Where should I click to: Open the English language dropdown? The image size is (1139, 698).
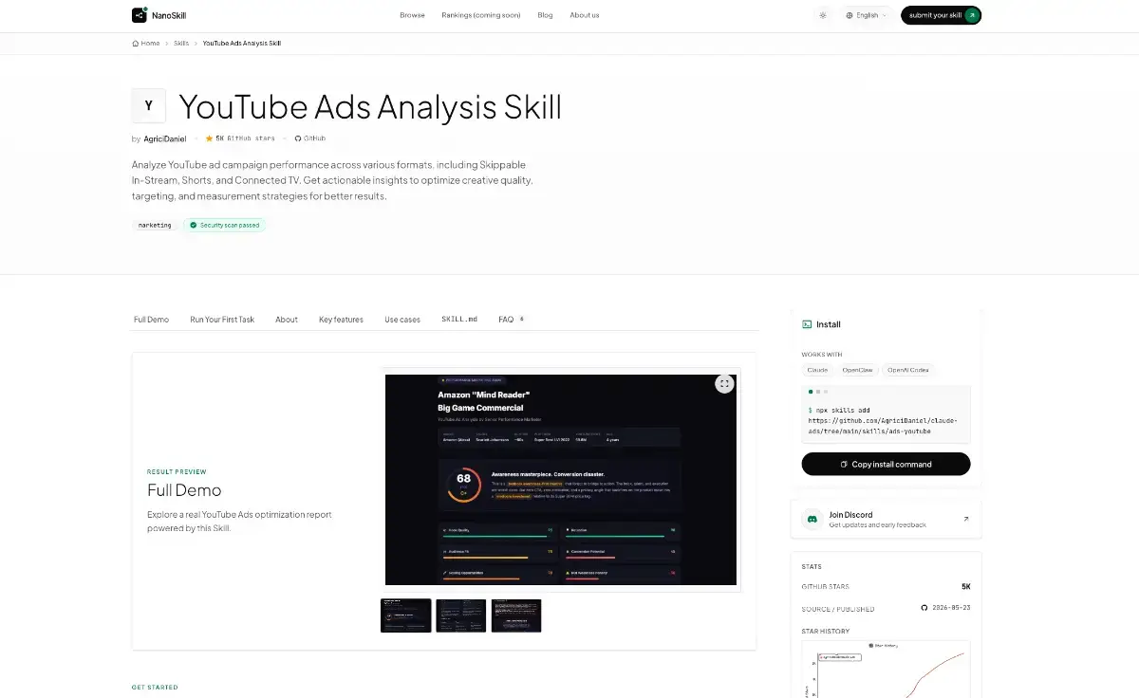tap(867, 15)
